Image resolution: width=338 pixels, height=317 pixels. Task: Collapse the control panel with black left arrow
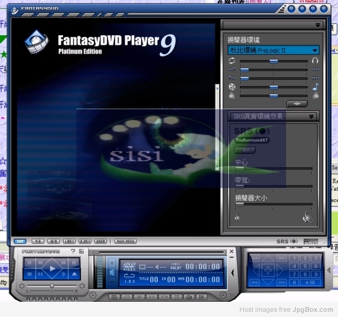coord(232,273)
